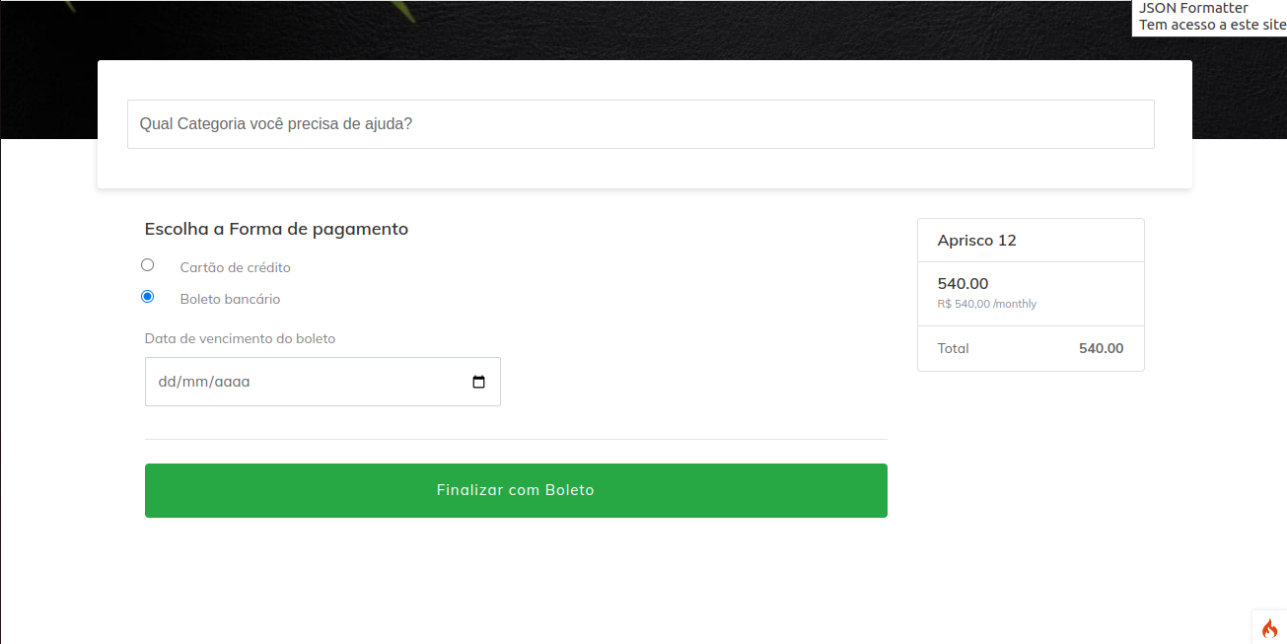Click the 540.00 plan price
This screenshot has width=1287, height=644.
point(963,284)
